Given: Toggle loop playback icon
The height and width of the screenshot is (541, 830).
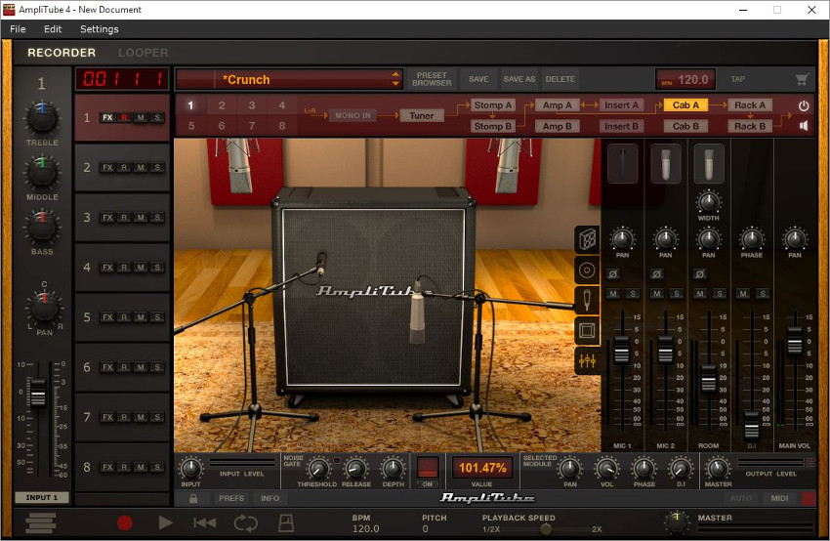Looking at the screenshot, I should pyautogui.click(x=246, y=523).
